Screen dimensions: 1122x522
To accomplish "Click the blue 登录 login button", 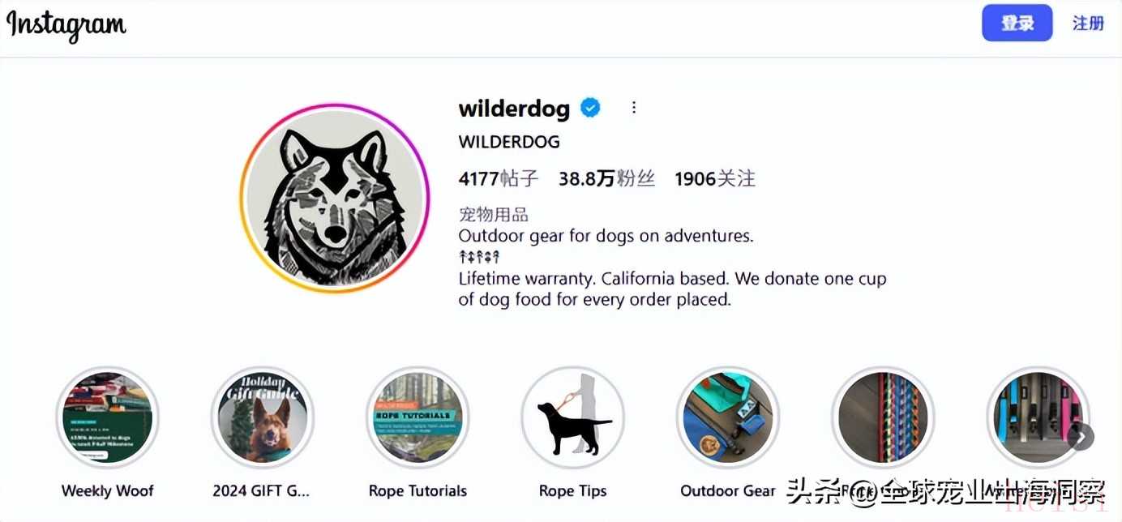I will [1017, 24].
